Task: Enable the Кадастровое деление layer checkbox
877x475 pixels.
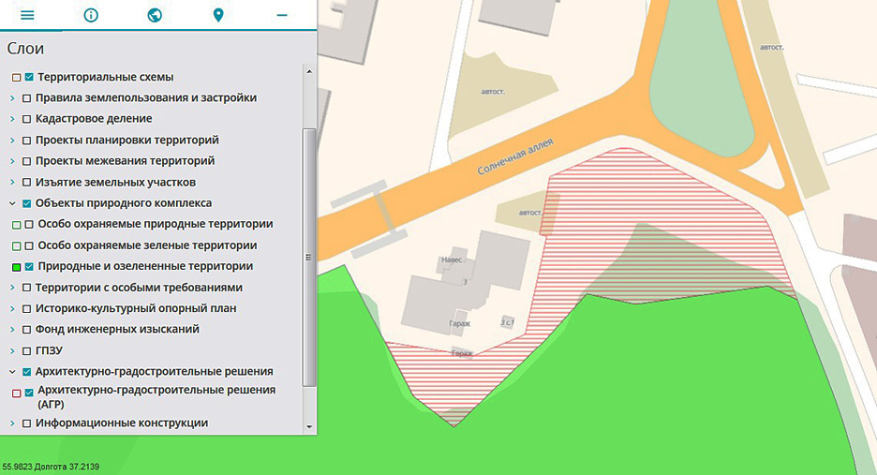Action: [27, 119]
